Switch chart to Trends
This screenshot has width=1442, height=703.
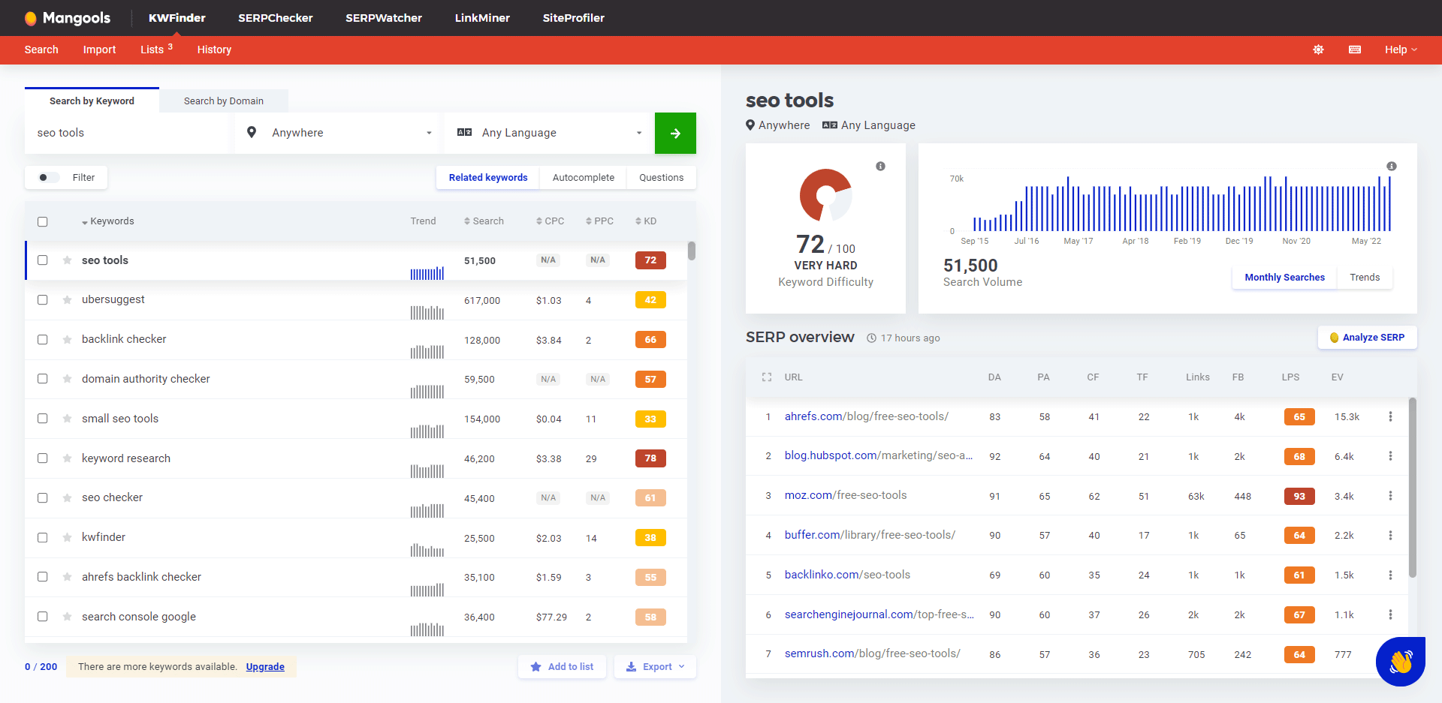tap(1365, 278)
